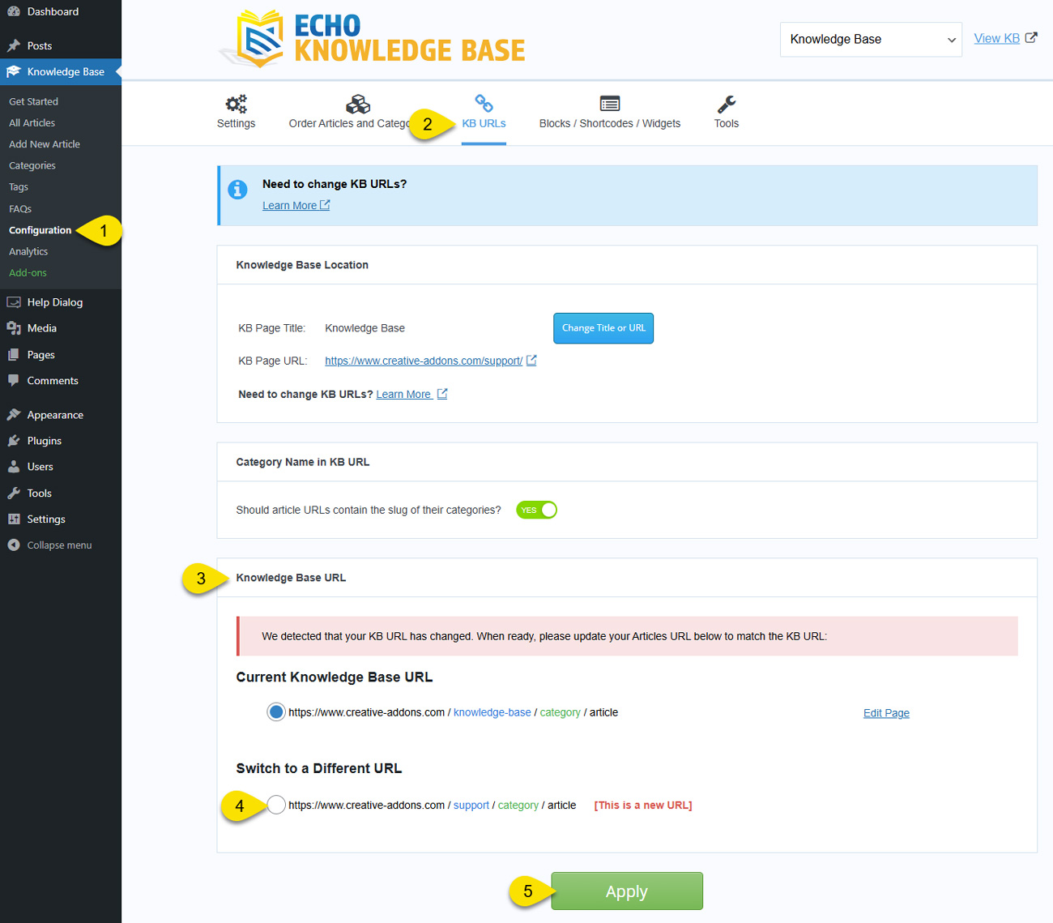
Task: Click the Order Articles cubes icon
Action: point(358,104)
